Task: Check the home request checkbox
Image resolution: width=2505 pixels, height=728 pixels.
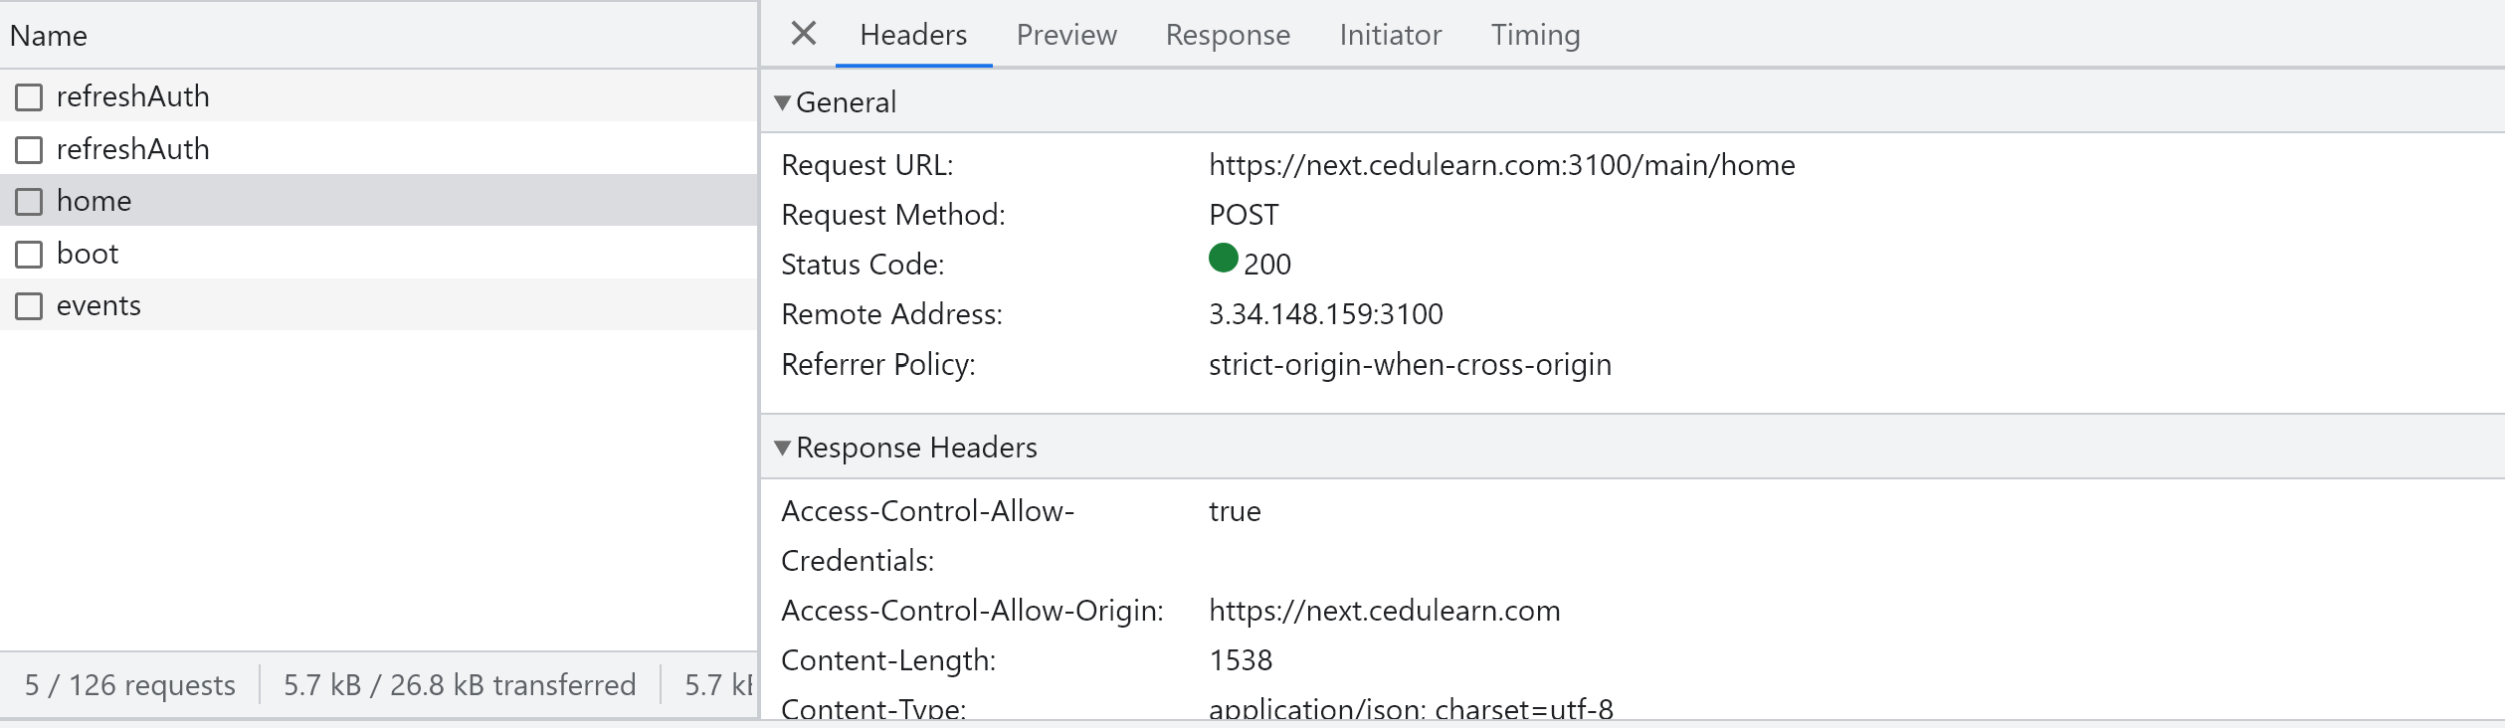Action: tap(29, 202)
